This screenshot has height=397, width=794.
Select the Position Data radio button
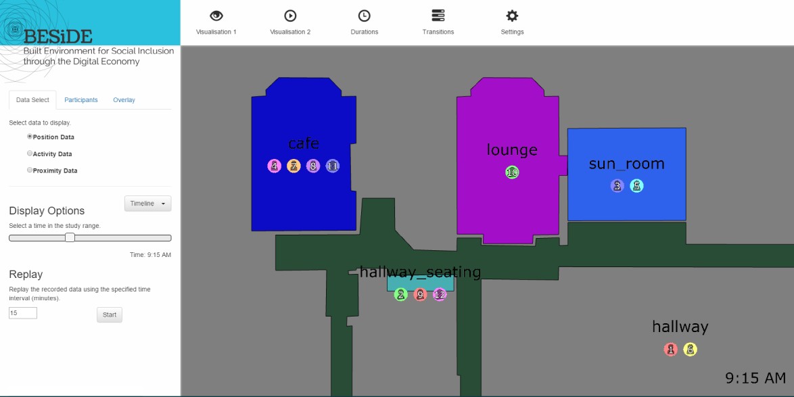29,137
